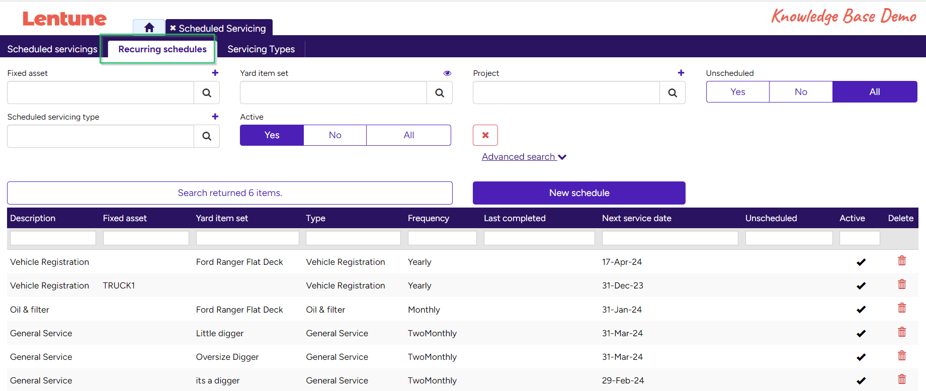Toggle the Active checkmark for the 17-Apr-24 row

[x=861, y=262]
